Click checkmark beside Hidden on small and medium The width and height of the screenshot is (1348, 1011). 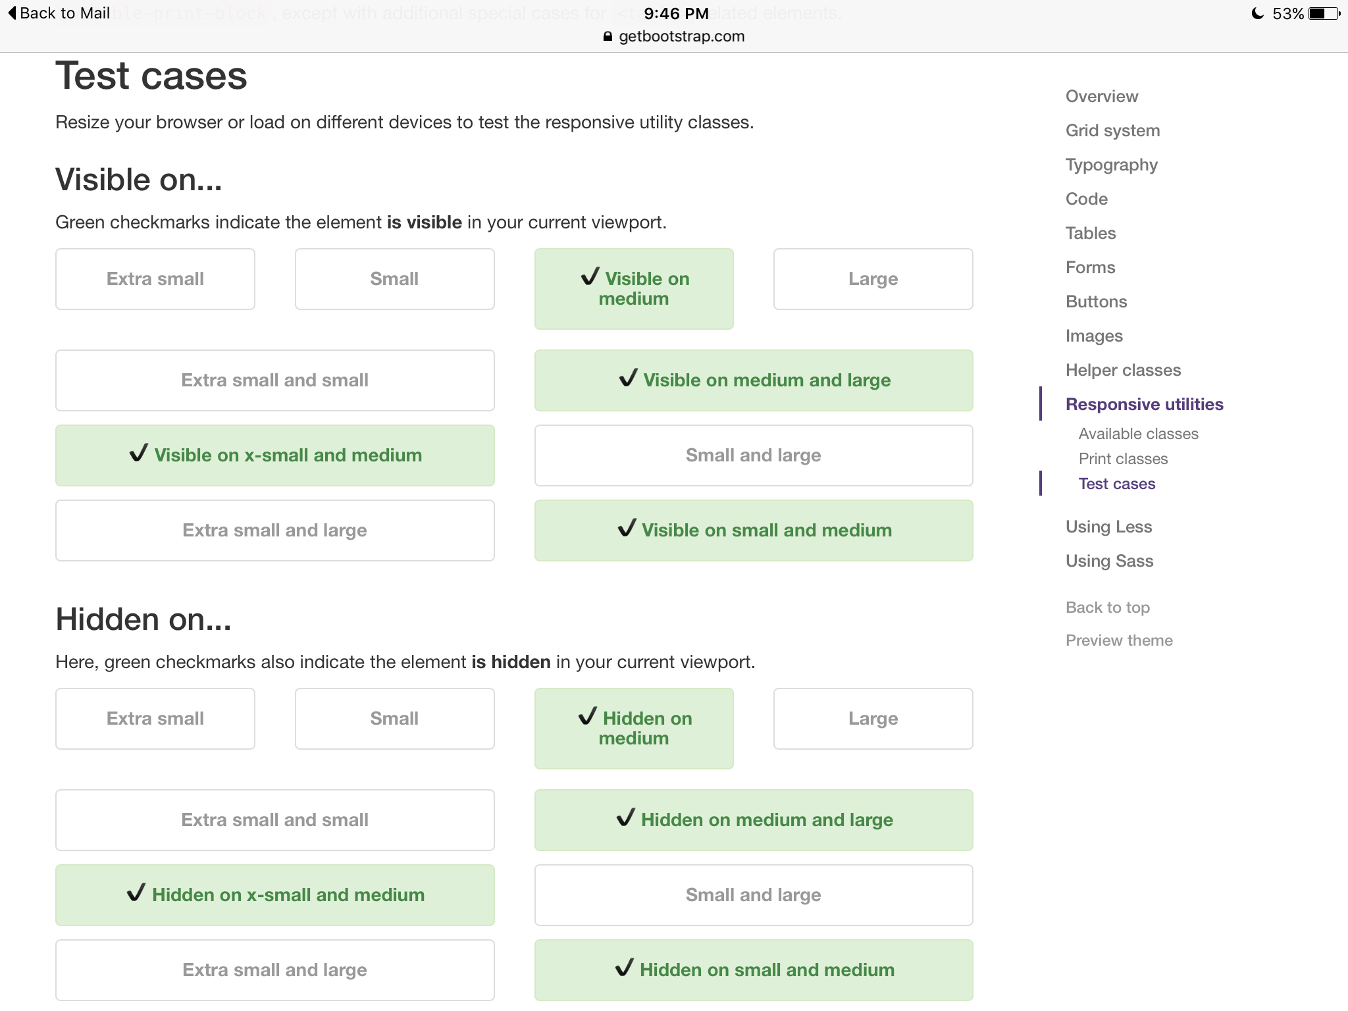click(624, 968)
